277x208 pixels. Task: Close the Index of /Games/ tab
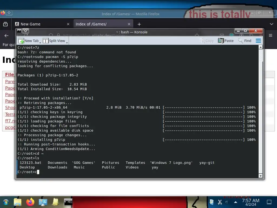(129, 24)
